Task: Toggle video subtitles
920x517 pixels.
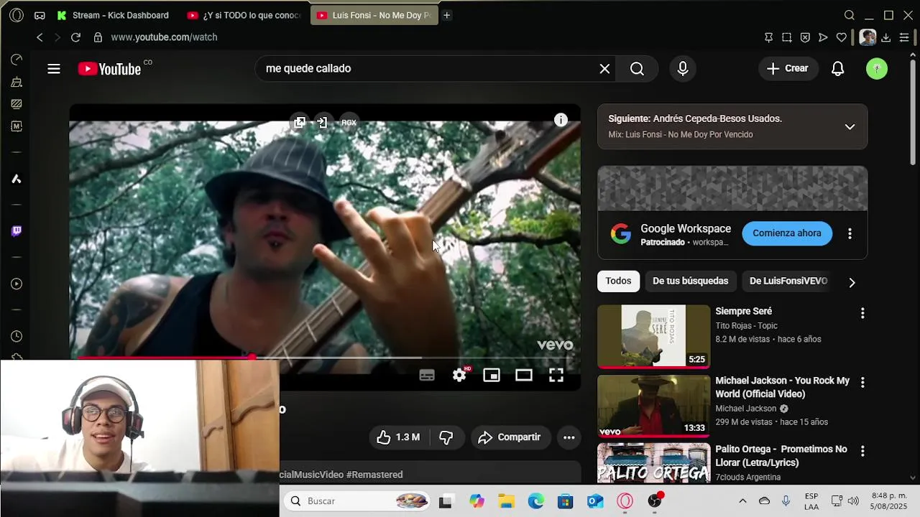Action: pos(427,376)
